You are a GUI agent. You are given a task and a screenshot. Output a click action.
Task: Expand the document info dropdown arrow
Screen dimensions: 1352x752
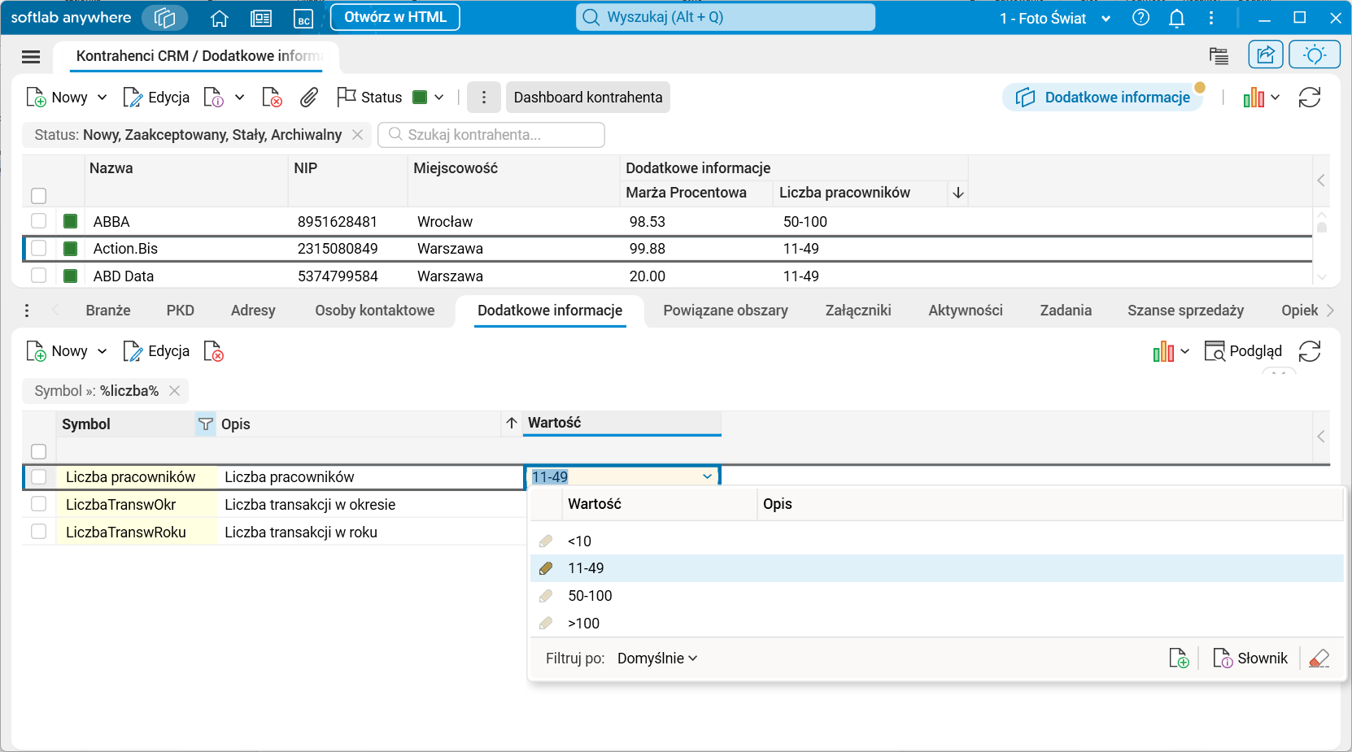(x=239, y=98)
